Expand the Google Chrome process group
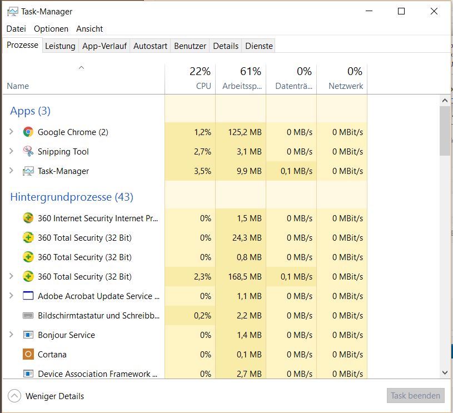Viewport: 453px width, 413px height. click(11, 132)
